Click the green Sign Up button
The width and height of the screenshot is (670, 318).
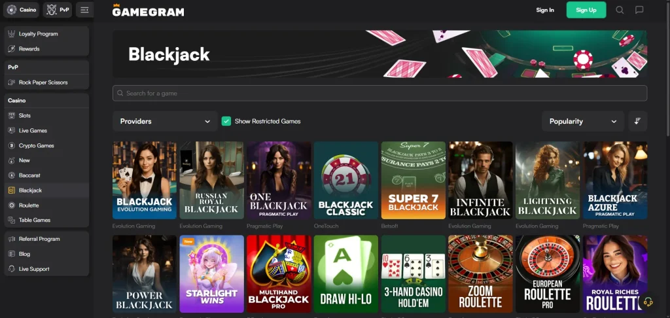[x=586, y=10]
